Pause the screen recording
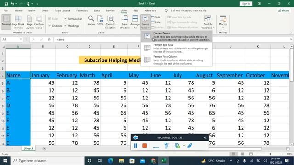The image size is (294, 165). [136, 146]
